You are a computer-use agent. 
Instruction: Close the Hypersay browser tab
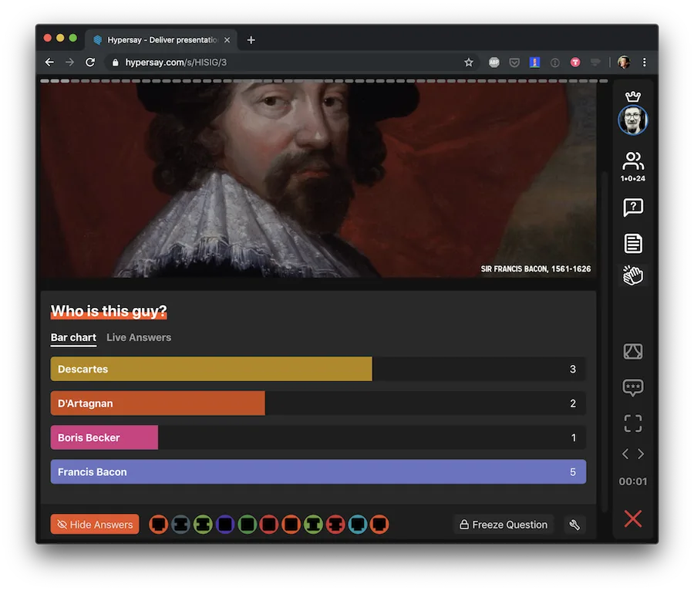(x=227, y=40)
